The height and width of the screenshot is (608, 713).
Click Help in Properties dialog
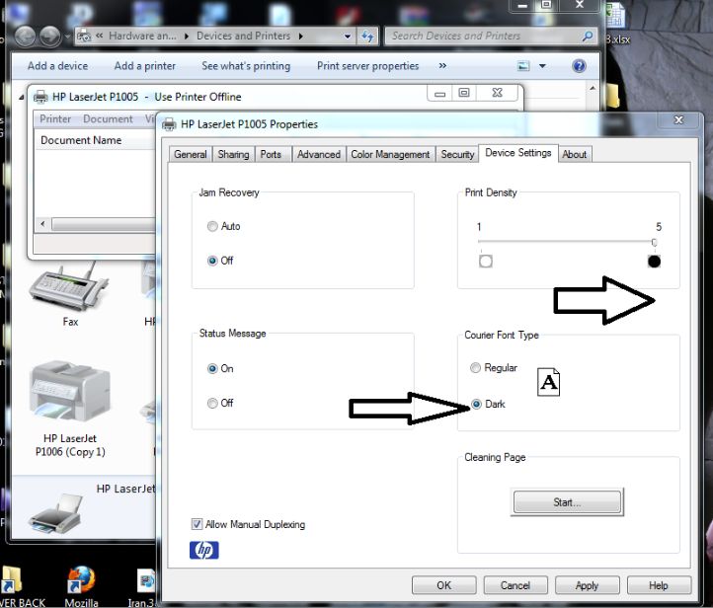pos(659,585)
